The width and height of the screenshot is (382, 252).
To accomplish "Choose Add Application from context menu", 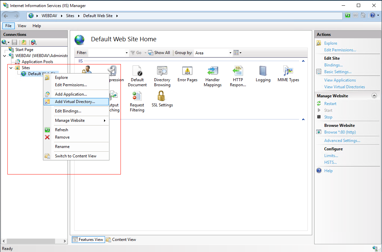I will tap(76, 94).
